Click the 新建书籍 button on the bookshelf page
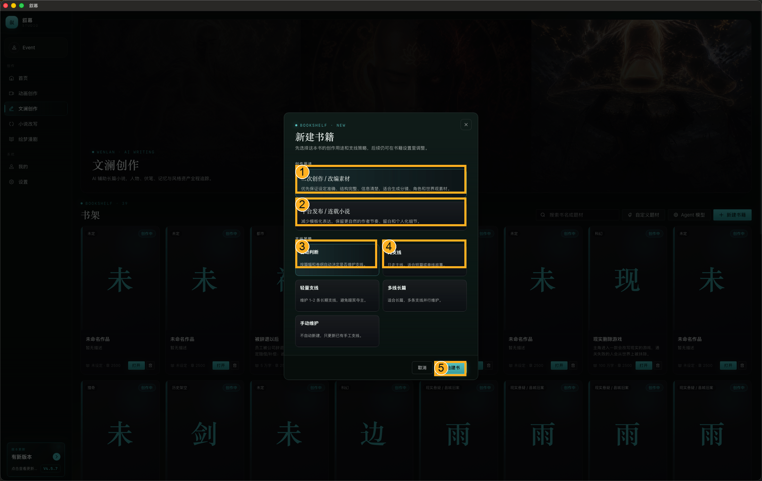This screenshot has width=762, height=481. point(732,215)
